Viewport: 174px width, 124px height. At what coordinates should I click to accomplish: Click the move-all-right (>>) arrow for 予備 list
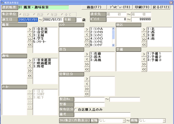coord(144,64)
